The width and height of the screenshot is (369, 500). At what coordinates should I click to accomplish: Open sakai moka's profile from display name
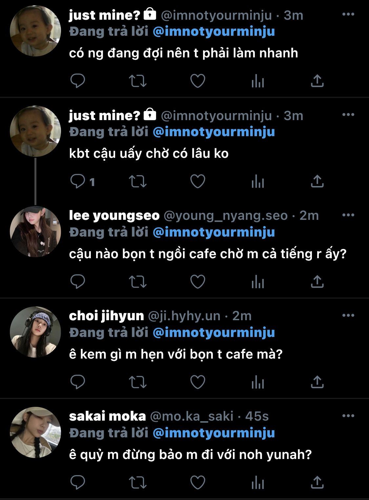click(107, 416)
